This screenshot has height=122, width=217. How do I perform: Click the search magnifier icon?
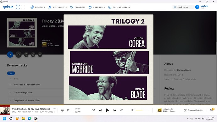pos(175,7)
